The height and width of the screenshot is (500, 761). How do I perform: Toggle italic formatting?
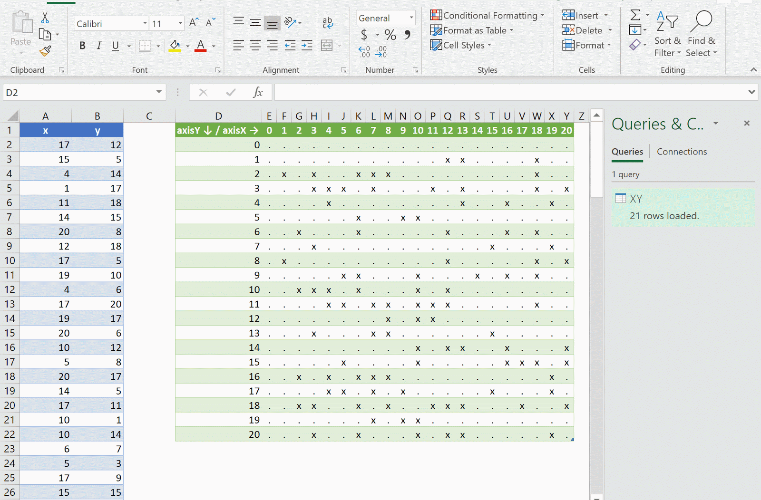[x=99, y=46]
